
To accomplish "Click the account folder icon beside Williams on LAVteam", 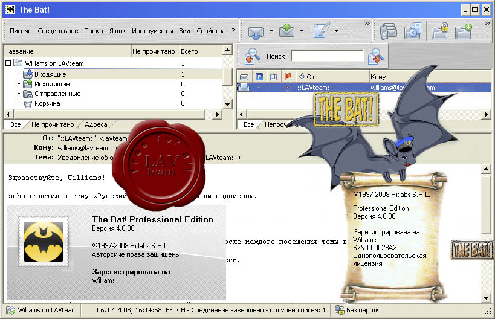I will tap(18, 63).
